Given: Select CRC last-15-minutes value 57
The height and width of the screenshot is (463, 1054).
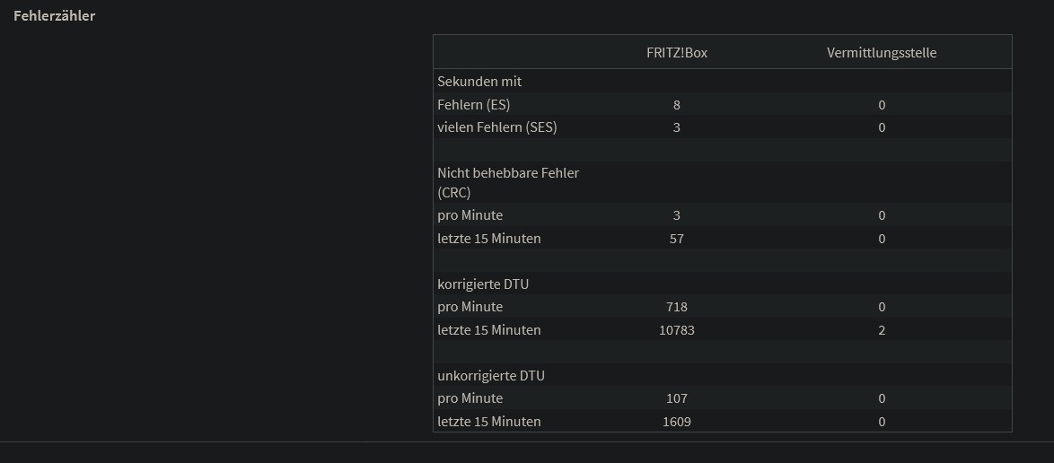Looking at the screenshot, I should [x=677, y=239].
